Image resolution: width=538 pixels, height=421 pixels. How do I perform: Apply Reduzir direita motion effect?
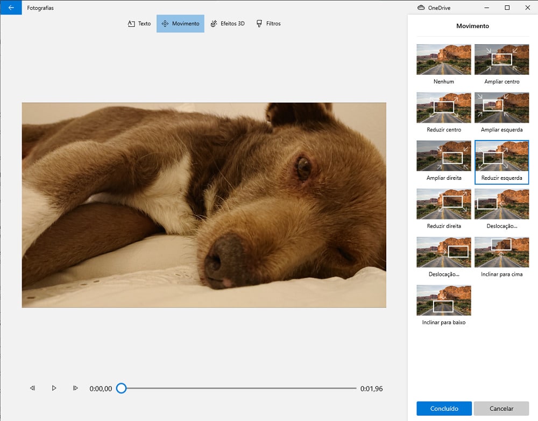pyautogui.click(x=444, y=204)
